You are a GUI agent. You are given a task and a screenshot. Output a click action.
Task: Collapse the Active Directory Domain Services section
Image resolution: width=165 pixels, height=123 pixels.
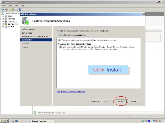59,44
